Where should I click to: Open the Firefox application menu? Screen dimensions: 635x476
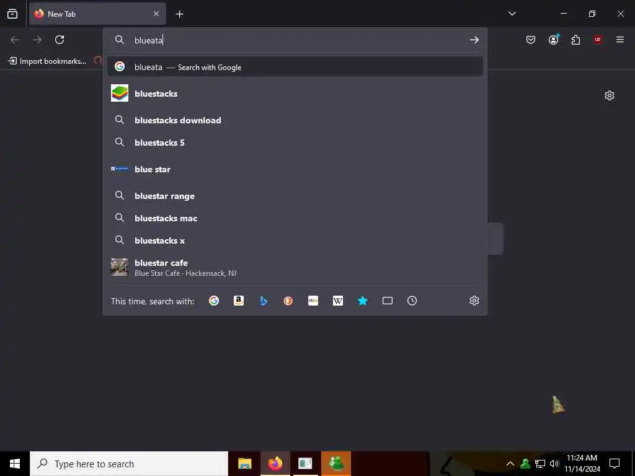[620, 40]
